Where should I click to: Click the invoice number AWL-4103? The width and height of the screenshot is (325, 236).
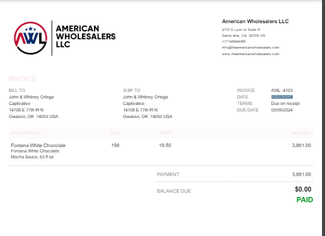(282, 90)
